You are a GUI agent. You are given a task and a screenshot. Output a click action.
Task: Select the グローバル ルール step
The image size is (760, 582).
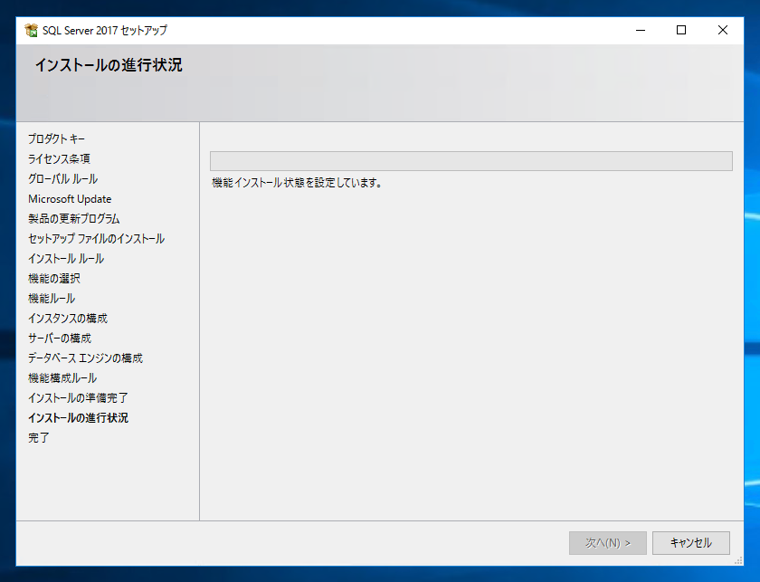point(63,178)
